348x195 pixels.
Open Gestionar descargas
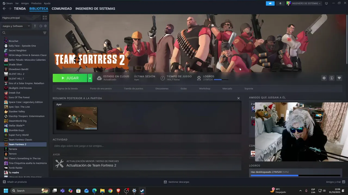[x=176, y=182]
